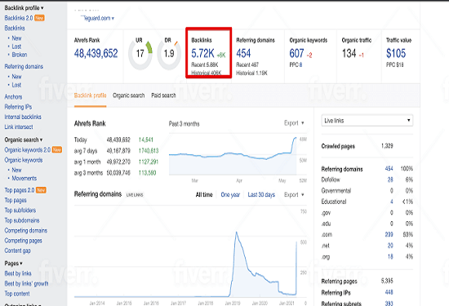Image resolution: width=449 pixels, height=306 pixels.
Task: Switch to Organic search tab
Action: (128, 95)
